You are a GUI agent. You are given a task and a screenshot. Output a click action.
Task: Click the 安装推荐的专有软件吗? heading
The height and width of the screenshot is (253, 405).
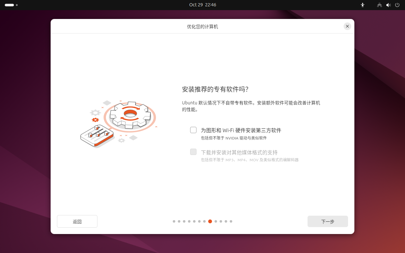coord(215,89)
